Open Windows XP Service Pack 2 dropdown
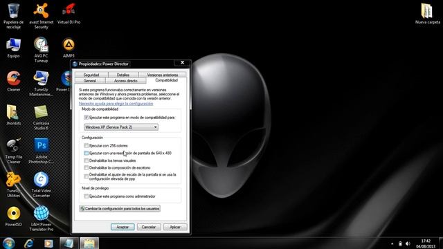The height and width of the screenshot is (249, 443). click(121, 127)
